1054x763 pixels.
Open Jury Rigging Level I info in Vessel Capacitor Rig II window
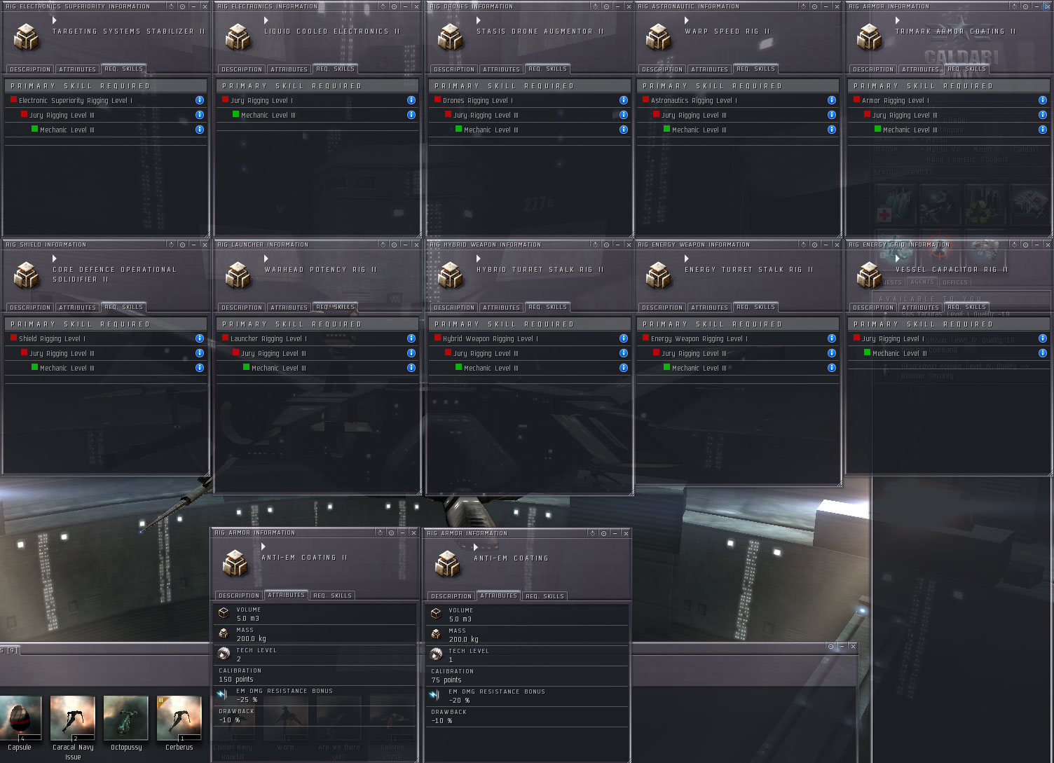tap(1043, 338)
